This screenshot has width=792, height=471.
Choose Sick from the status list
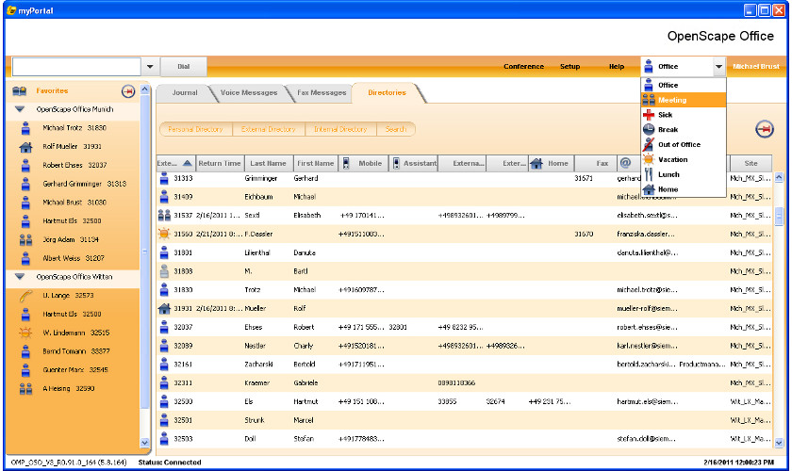click(x=683, y=115)
